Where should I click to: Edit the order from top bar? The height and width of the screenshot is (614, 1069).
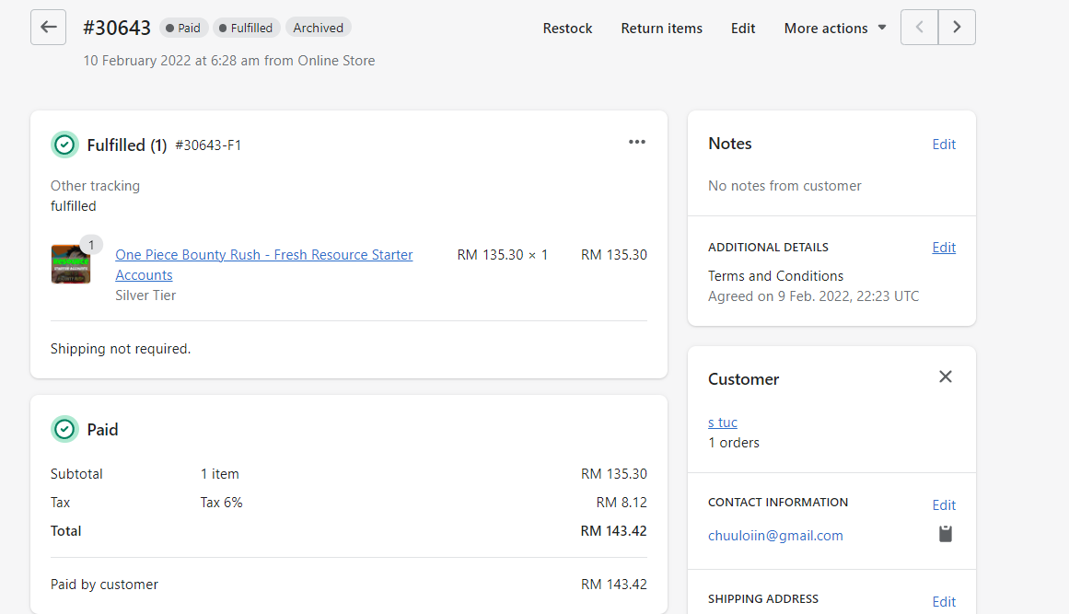[x=743, y=28]
